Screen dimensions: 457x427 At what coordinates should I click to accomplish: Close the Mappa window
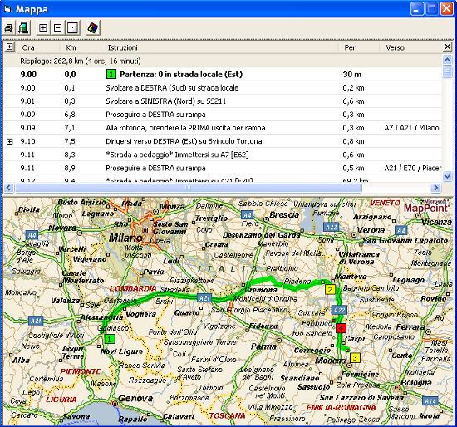(447, 9)
